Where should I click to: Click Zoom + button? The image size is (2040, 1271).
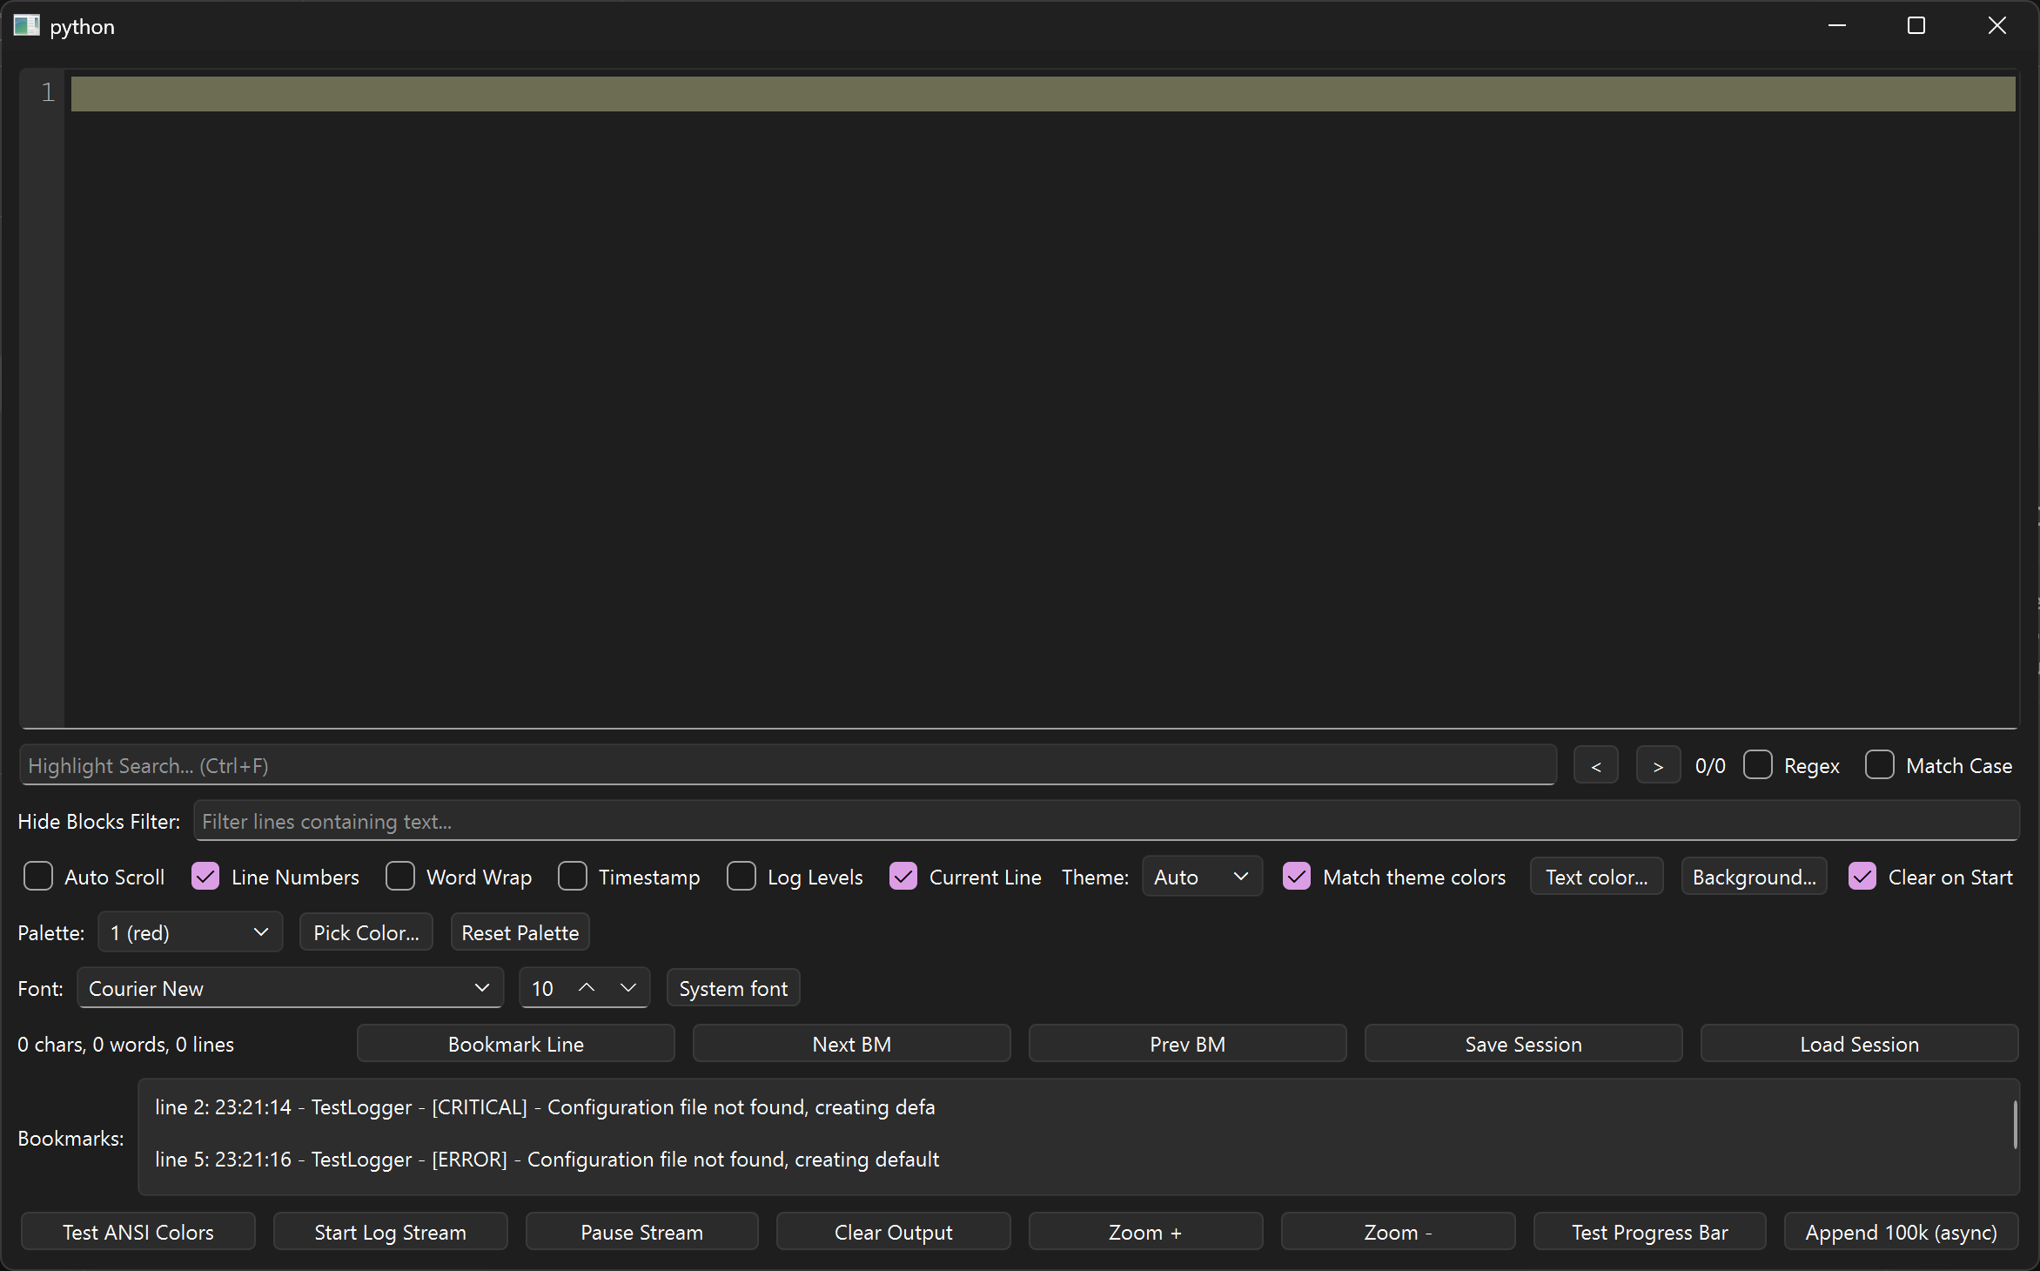pyautogui.click(x=1146, y=1232)
